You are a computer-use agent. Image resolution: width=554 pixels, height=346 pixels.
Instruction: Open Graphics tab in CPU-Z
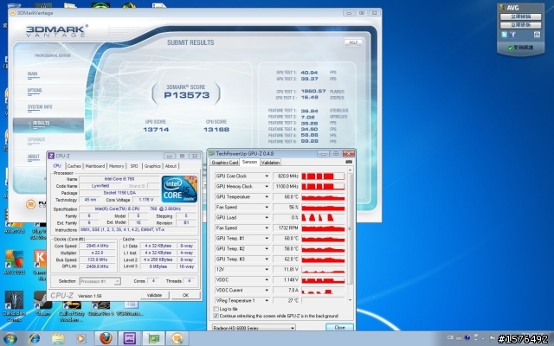click(152, 166)
